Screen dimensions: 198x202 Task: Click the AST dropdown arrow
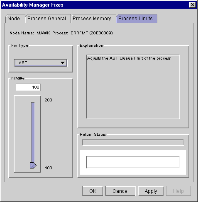click(x=63, y=63)
